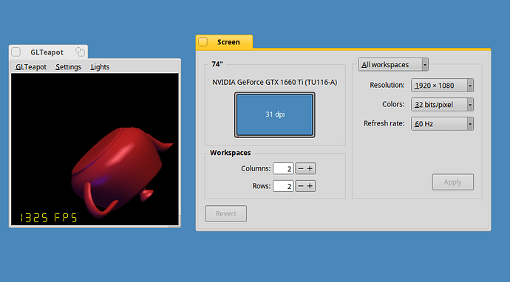The image size is (510, 282).
Task: Open the GLTeapot menu
Action: (x=31, y=67)
